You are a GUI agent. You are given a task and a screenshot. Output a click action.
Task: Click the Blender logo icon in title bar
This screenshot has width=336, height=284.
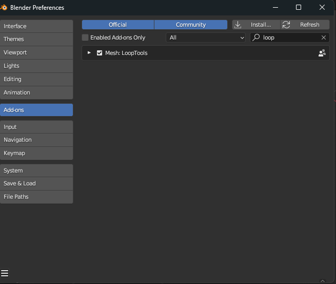4,8
